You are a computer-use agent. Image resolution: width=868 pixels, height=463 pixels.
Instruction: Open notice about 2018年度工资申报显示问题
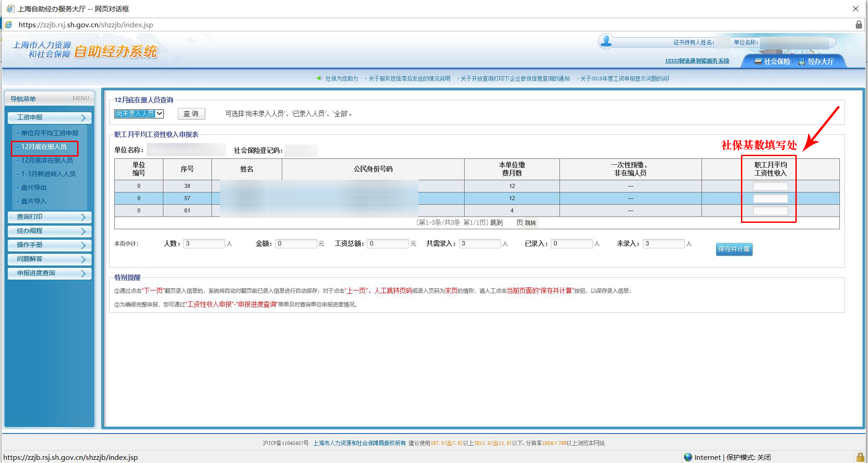(x=624, y=79)
